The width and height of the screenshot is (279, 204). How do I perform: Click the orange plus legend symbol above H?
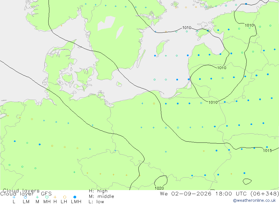[x=55, y=197]
